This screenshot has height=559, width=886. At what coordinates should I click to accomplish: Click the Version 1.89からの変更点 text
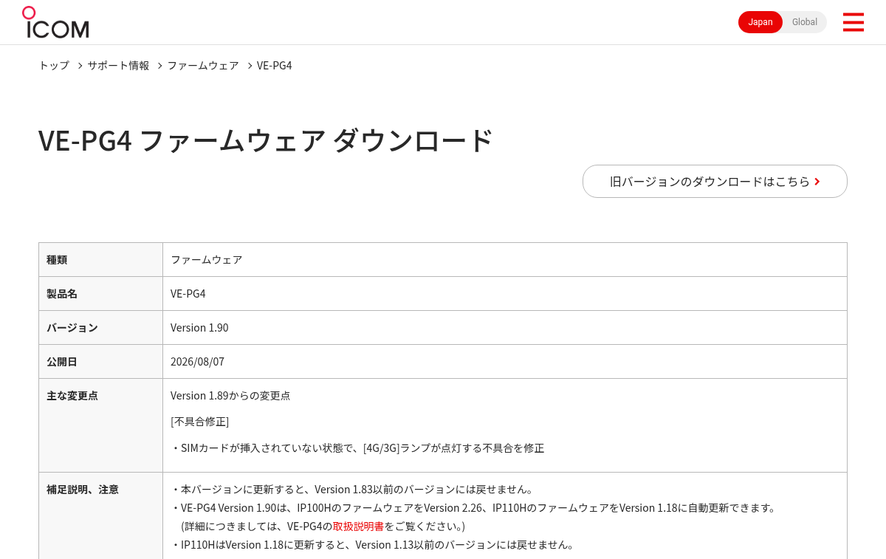[230, 396]
